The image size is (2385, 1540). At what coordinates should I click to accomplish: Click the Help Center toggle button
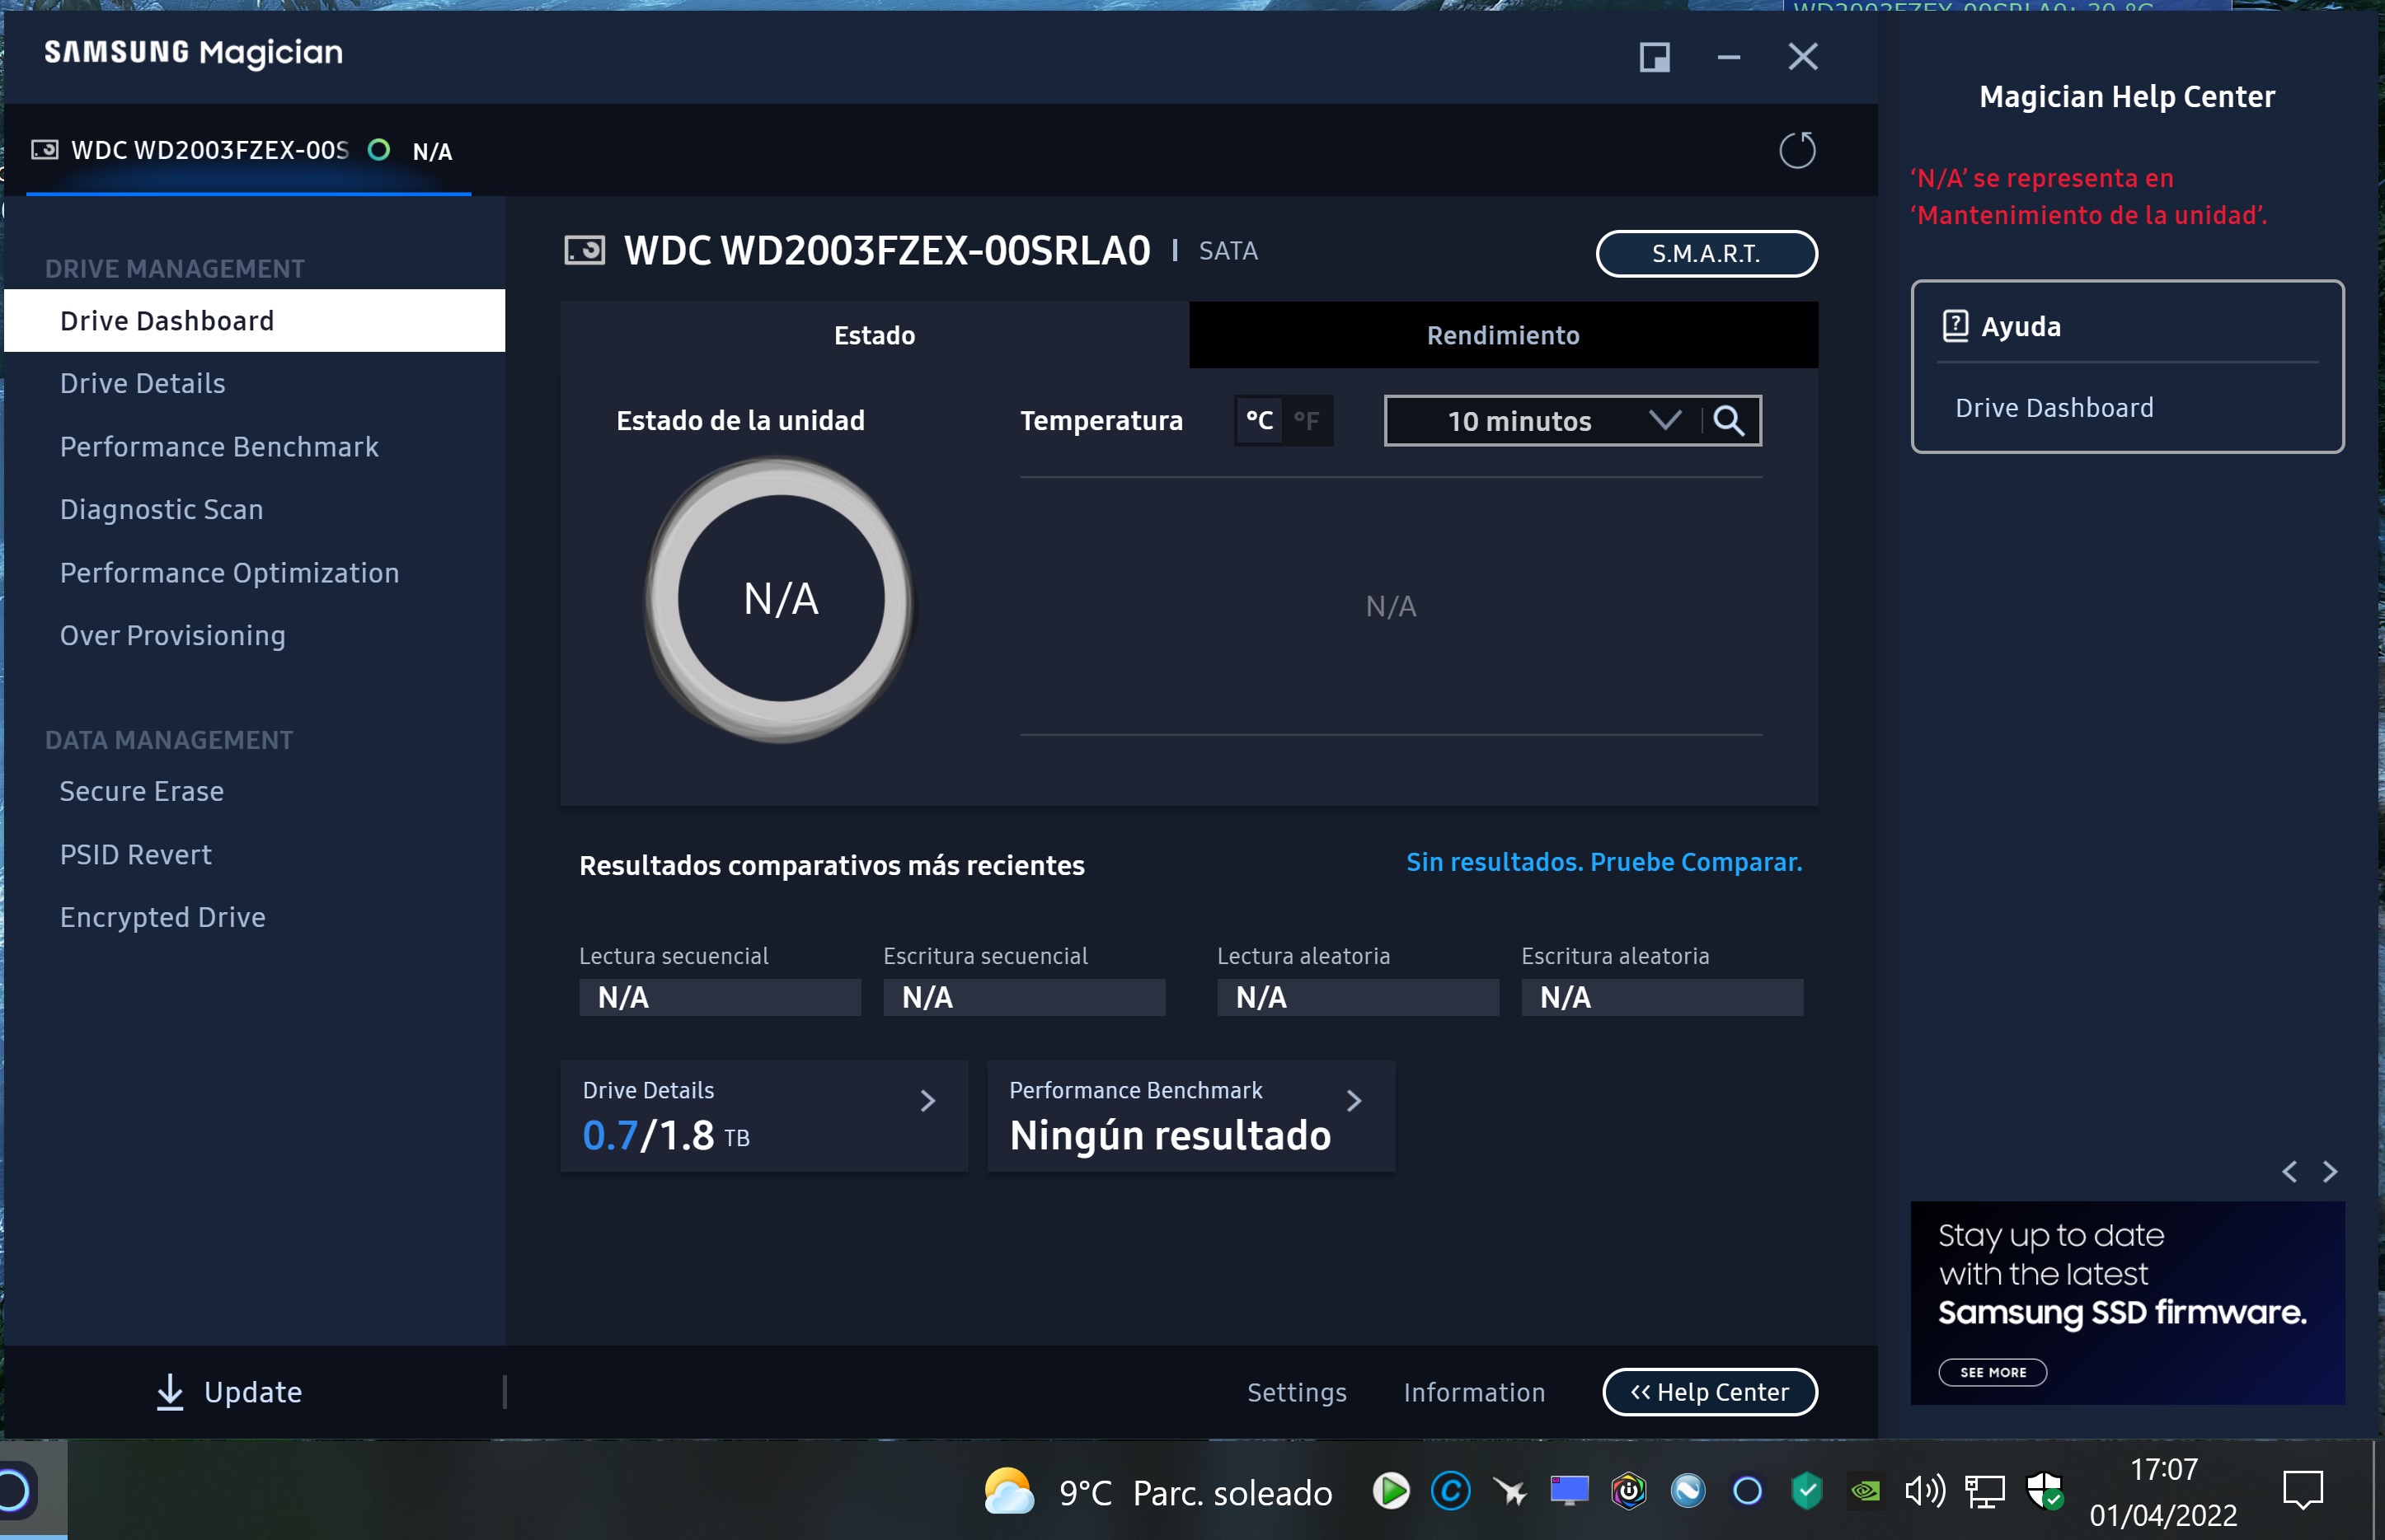[1710, 1392]
